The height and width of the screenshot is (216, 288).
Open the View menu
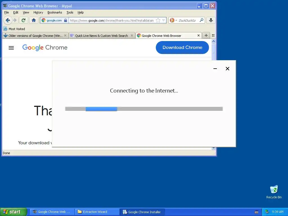[26, 12]
